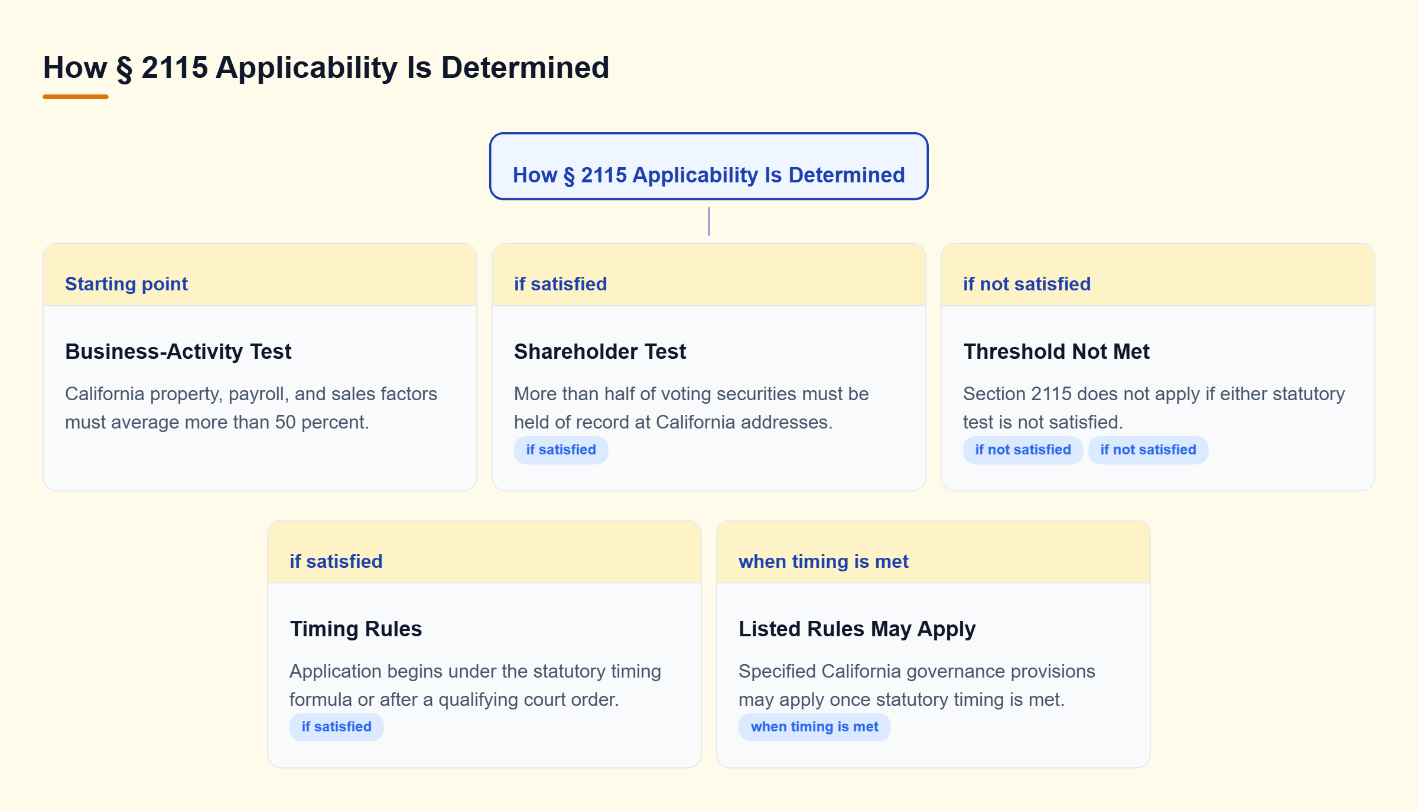This screenshot has height=811, width=1418.
Task: Select the 'when timing is met' card header
Action: coord(933,552)
